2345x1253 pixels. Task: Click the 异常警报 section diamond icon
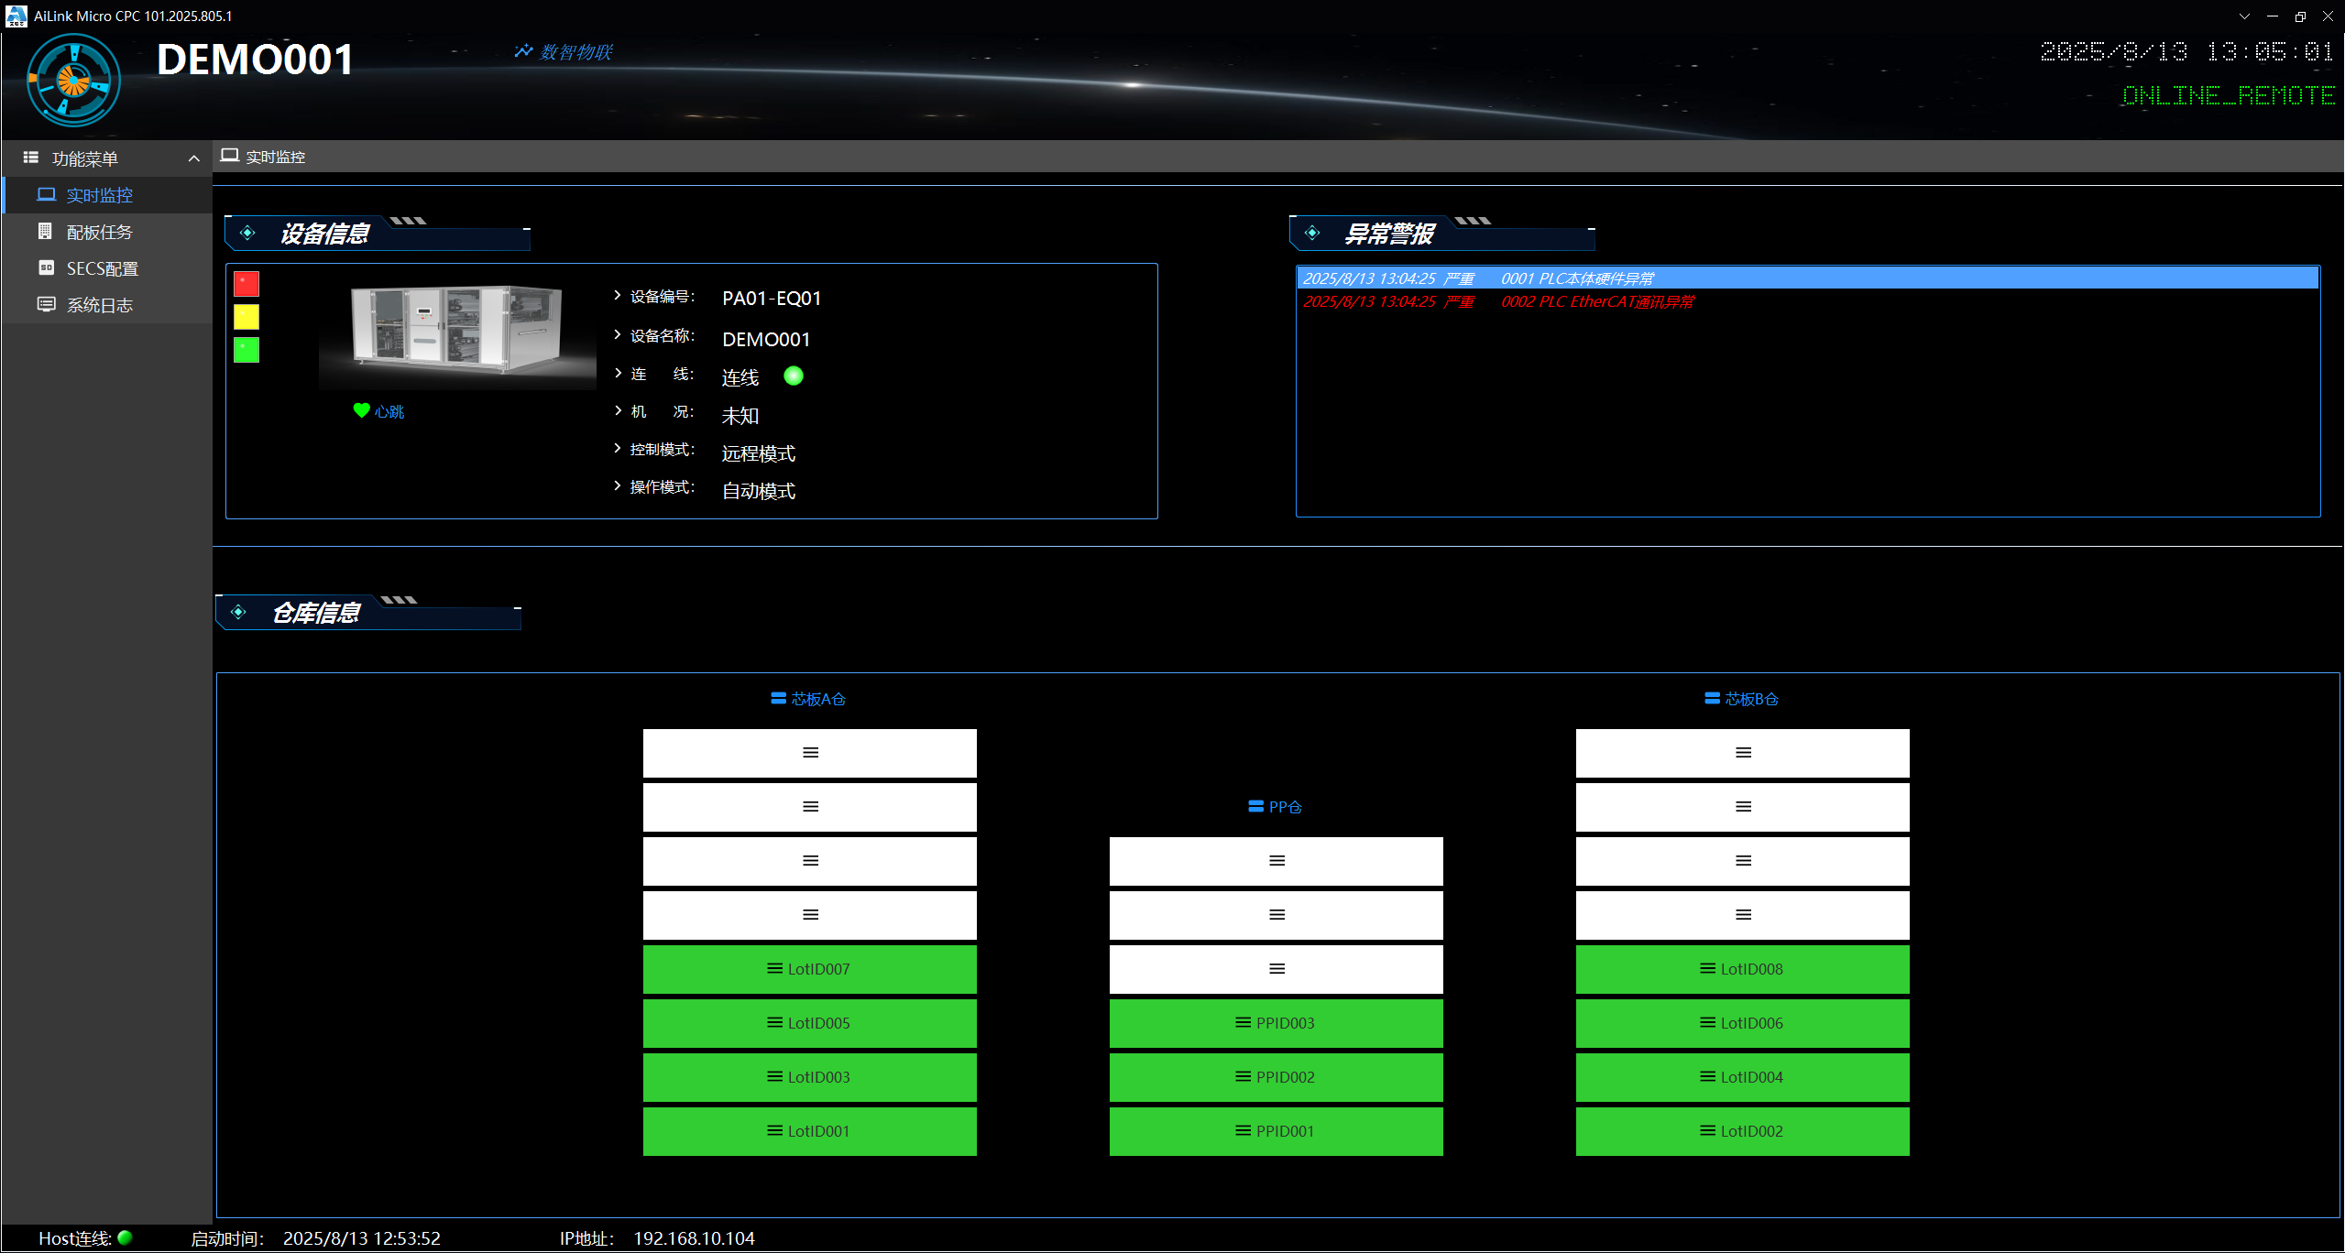point(1312,234)
